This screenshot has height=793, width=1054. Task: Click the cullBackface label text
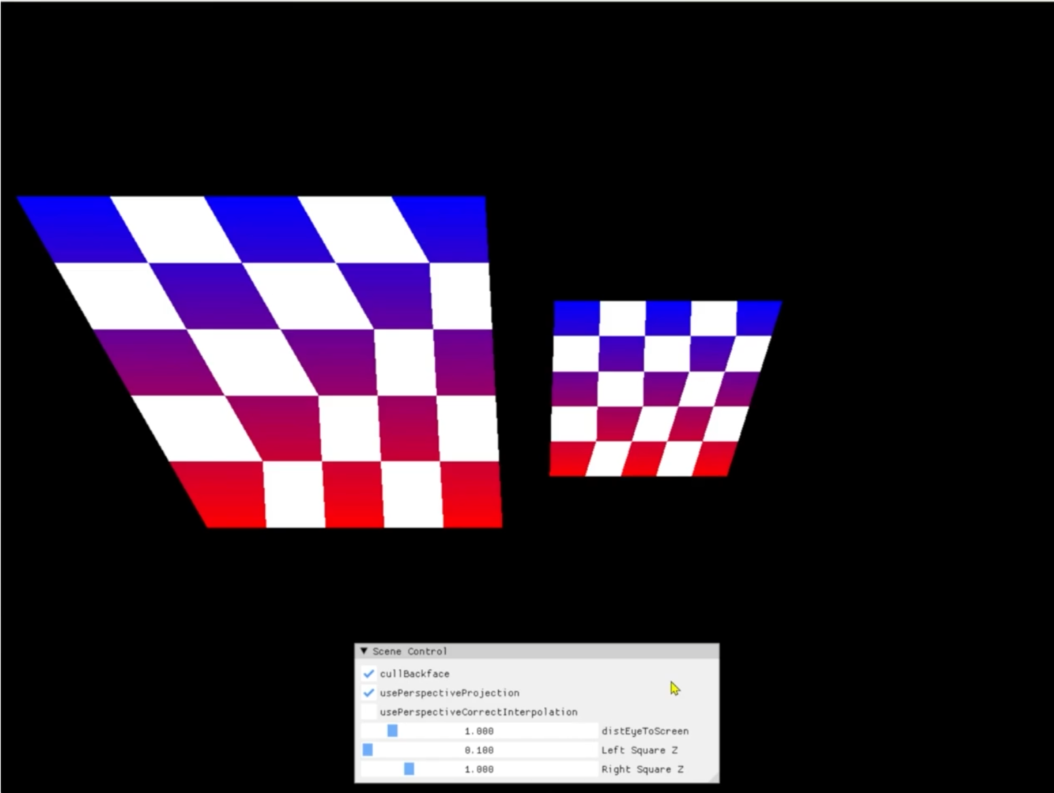(414, 673)
